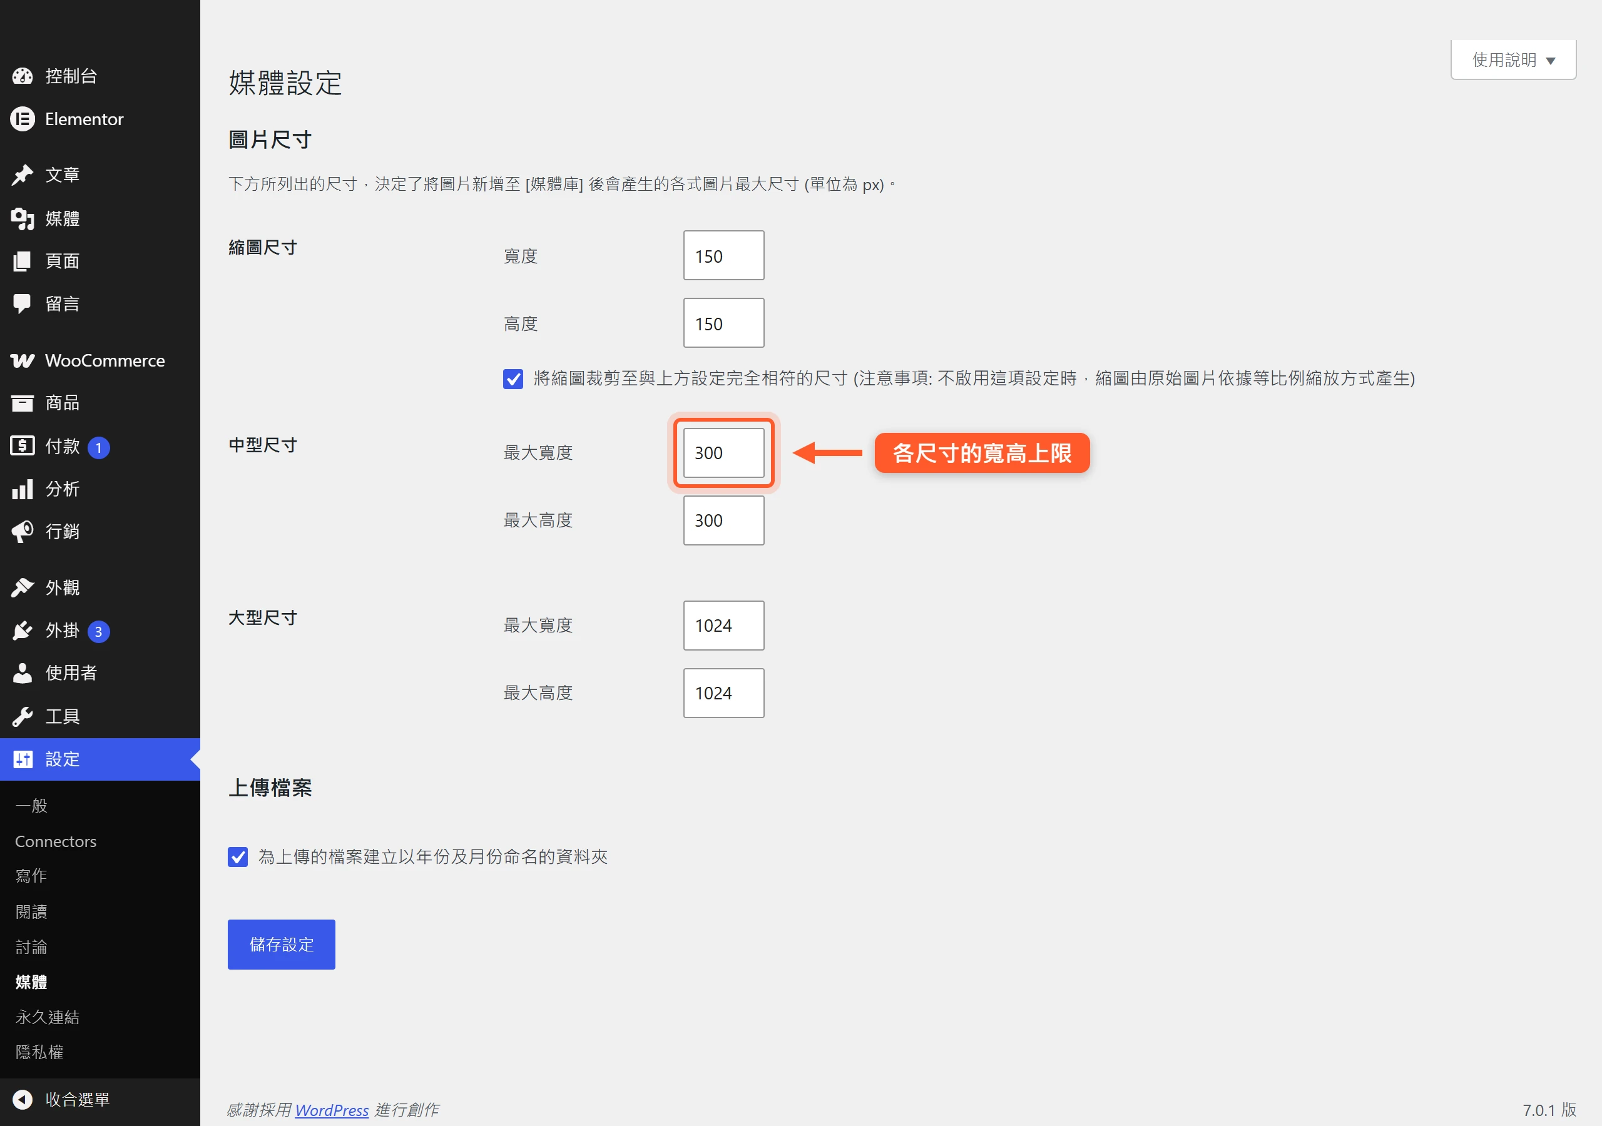1602x1126 pixels.
Task: Open the 隱私權 settings submenu
Action: [x=40, y=1052]
